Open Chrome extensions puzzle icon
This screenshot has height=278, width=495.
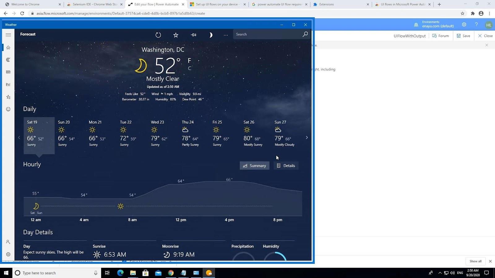click(472, 13)
